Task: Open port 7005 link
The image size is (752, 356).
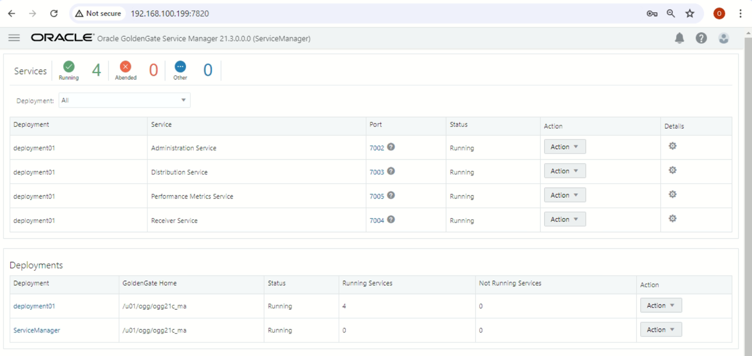Action: tap(376, 196)
